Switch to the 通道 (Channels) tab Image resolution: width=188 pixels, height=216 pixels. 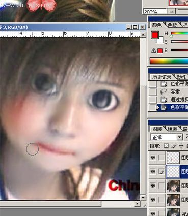point(172,129)
